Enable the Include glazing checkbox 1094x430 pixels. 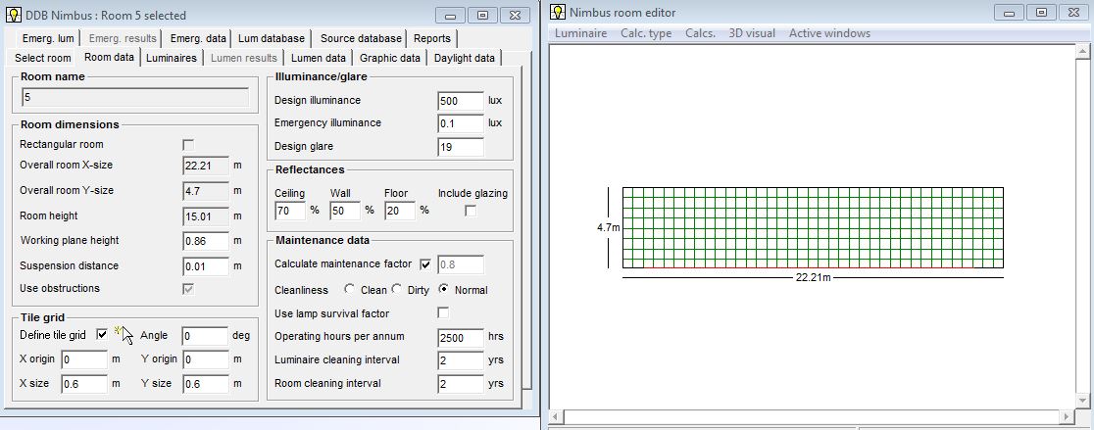click(471, 211)
